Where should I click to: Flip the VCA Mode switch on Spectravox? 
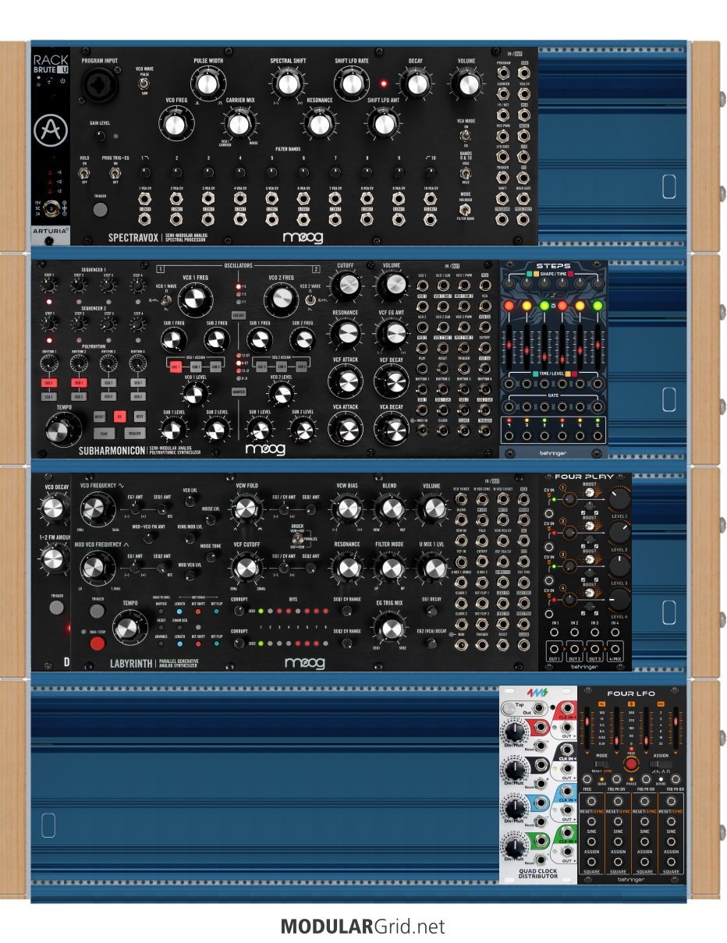tap(466, 136)
